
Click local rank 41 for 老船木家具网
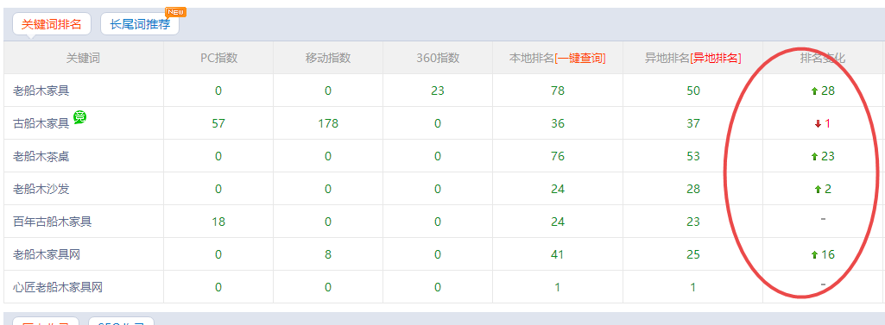[x=558, y=254]
